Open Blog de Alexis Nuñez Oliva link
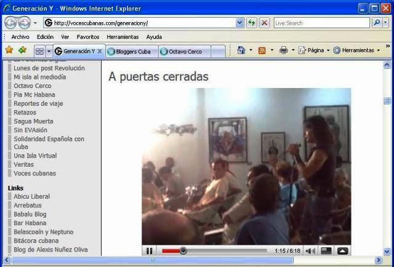This screenshot has height=267, width=394. click(x=50, y=250)
